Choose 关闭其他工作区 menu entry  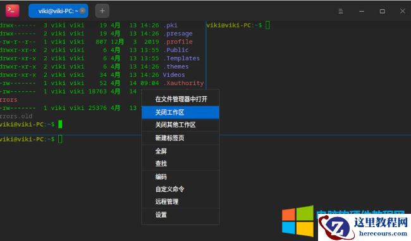[181, 125]
